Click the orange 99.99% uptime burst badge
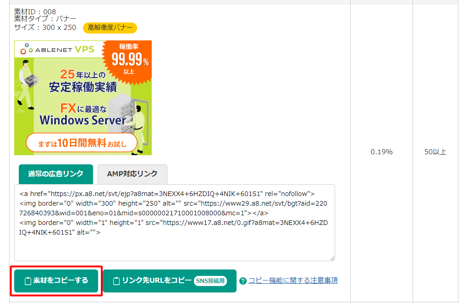 click(129, 60)
